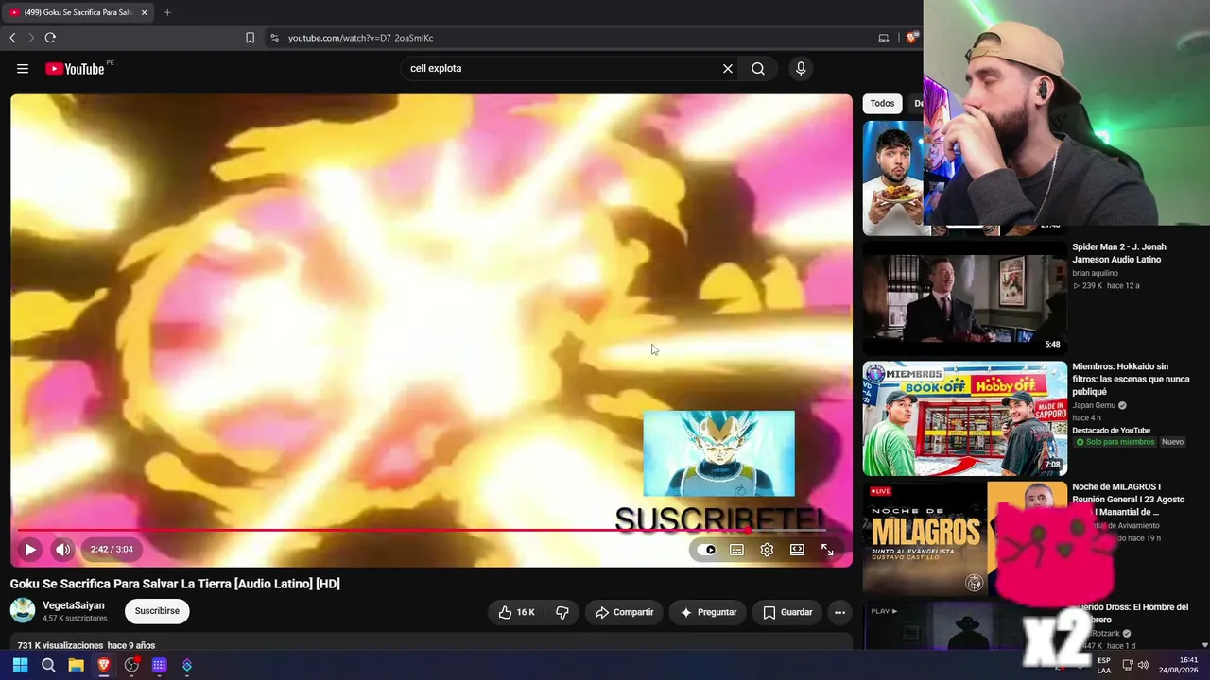Viewport: 1210px width, 680px height.
Task: Switch to Brave browser in the taskbar
Action: coord(104,665)
